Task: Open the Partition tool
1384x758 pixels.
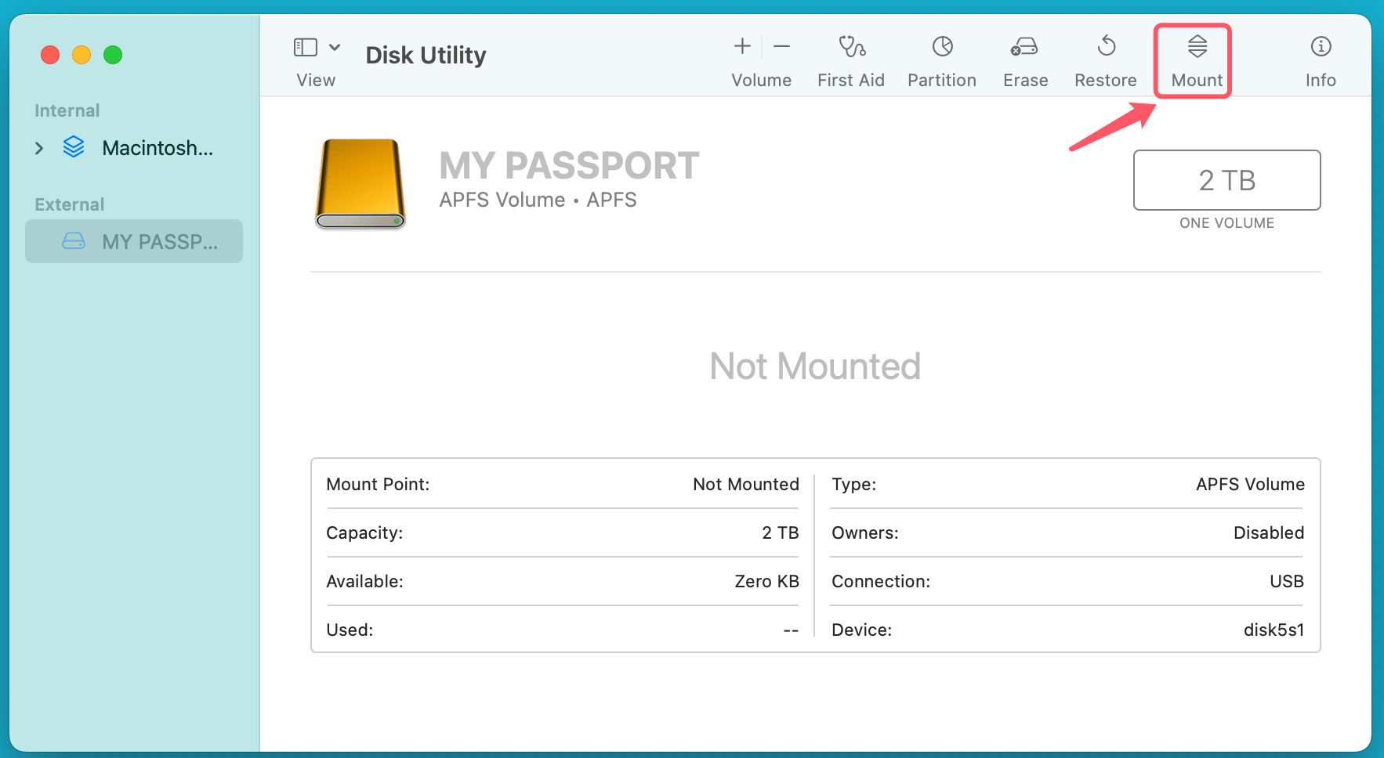Action: tap(942, 47)
